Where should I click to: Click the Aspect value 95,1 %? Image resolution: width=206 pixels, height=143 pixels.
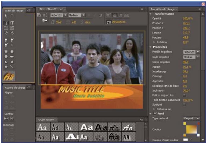click(187, 67)
